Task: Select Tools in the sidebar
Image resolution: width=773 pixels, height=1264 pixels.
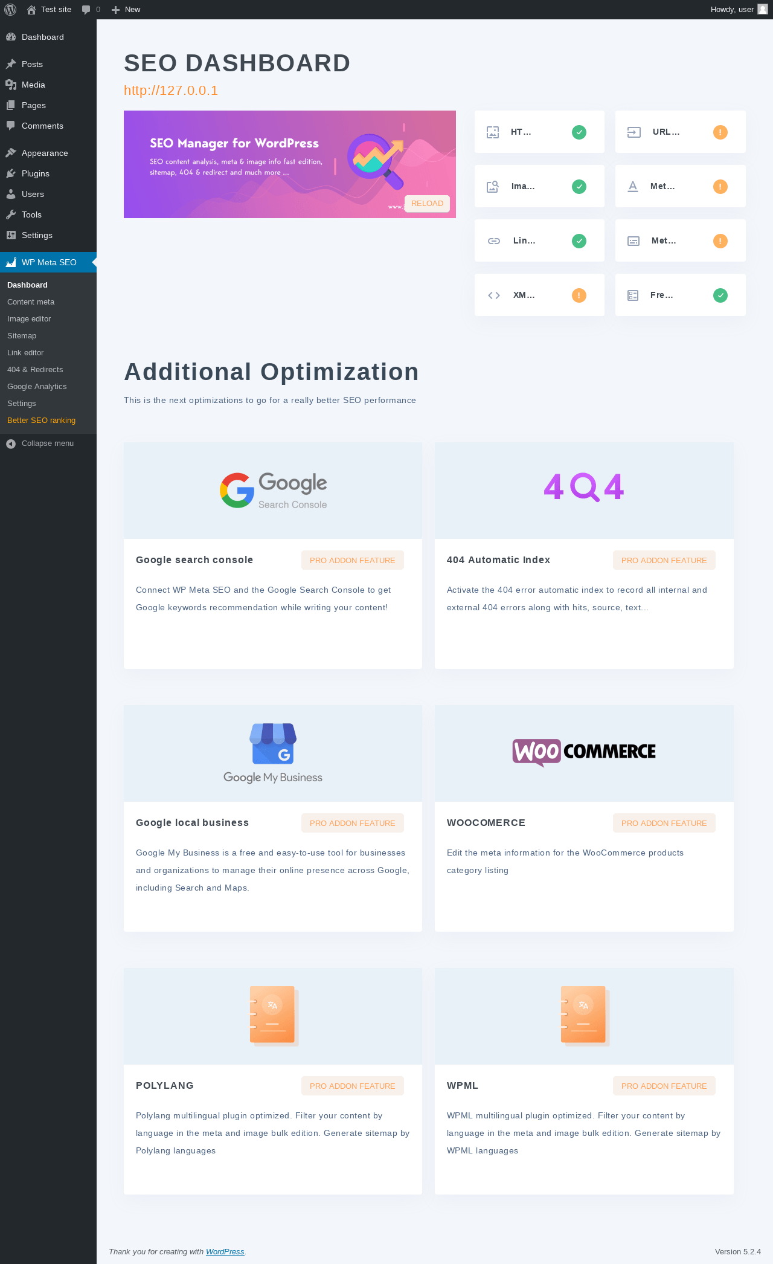Action: tap(48, 214)
